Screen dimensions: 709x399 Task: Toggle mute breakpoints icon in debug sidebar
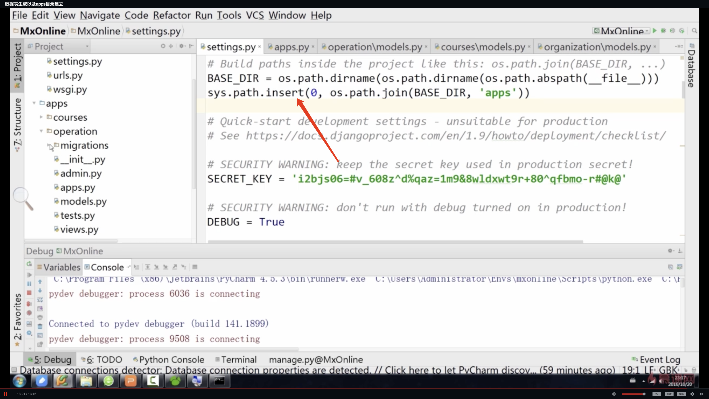tap(29, 313)
